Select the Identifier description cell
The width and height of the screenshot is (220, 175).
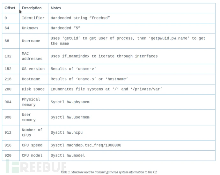tap(33, 18)
